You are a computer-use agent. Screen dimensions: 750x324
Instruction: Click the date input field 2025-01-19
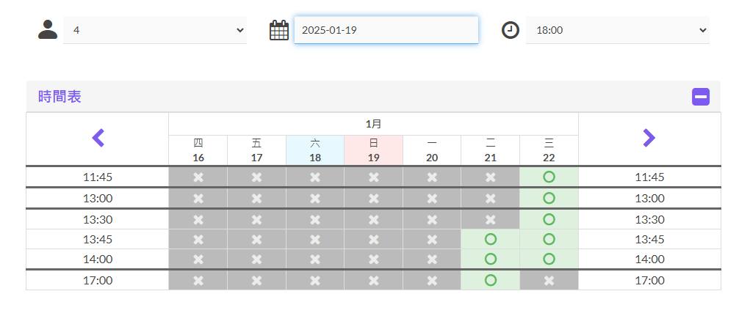point(386,30)
